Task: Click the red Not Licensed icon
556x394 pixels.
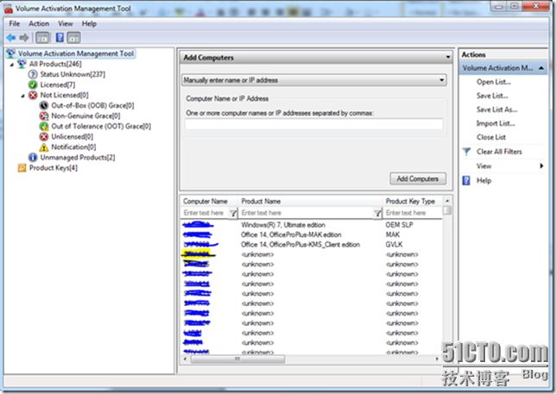Action: pyautogui.click(x=33, y=95)
